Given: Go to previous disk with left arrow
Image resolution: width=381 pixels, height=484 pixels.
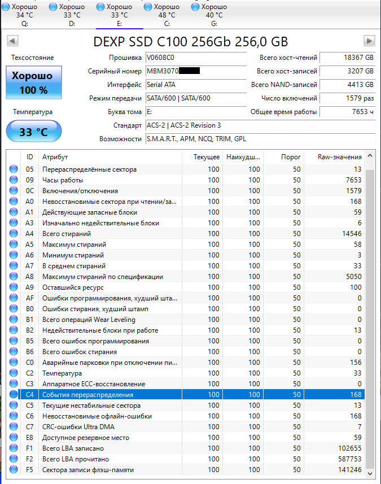Looking at the screenshot, I should 12,41.
